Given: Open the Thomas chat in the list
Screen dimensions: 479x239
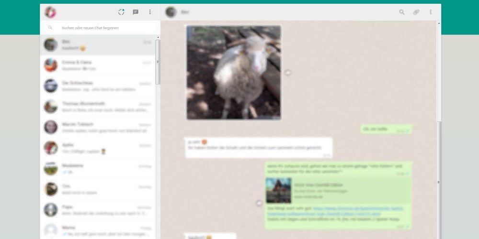Looking at the screenshot, I should coord(97,107).
